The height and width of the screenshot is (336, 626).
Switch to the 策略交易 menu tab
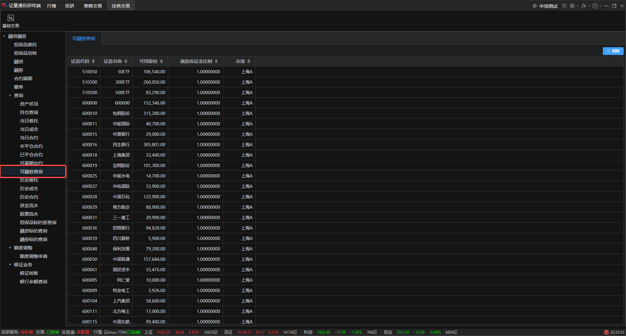[93, 6]
